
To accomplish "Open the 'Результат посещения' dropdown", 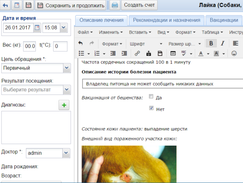I will 67,90.
